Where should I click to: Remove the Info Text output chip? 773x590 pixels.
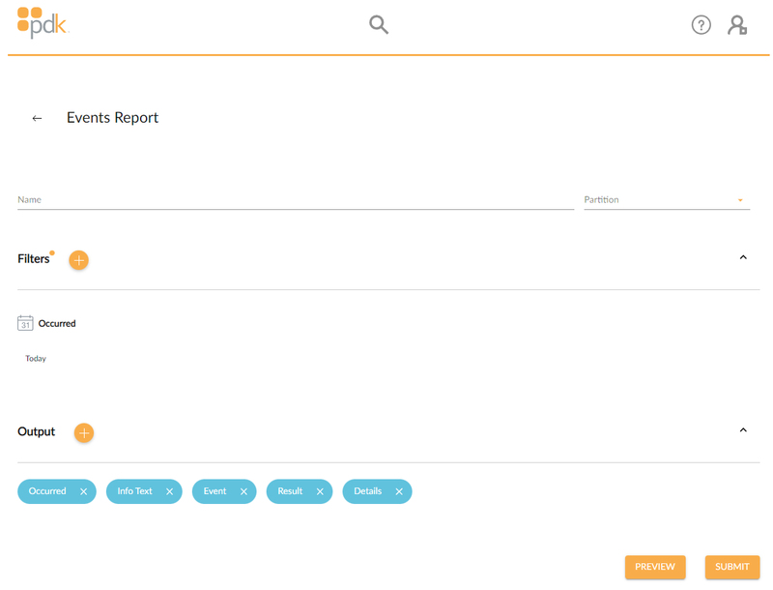[170, 491]
